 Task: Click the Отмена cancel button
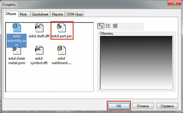(x=143, y=106)
